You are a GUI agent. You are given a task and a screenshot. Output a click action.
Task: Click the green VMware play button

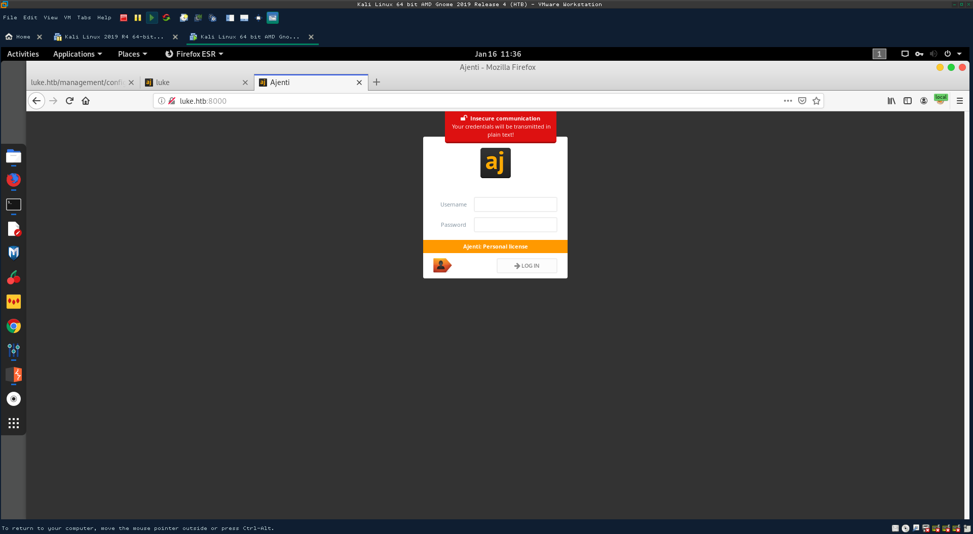click(x=152, y=18)
